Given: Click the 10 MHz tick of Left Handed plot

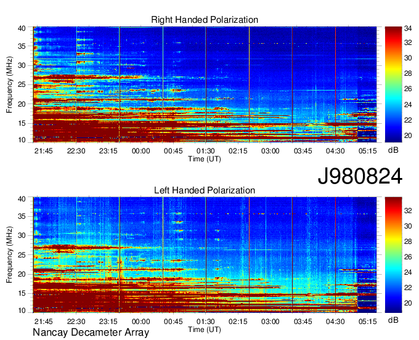Looking at the screenshot, I should click(22, 310).
